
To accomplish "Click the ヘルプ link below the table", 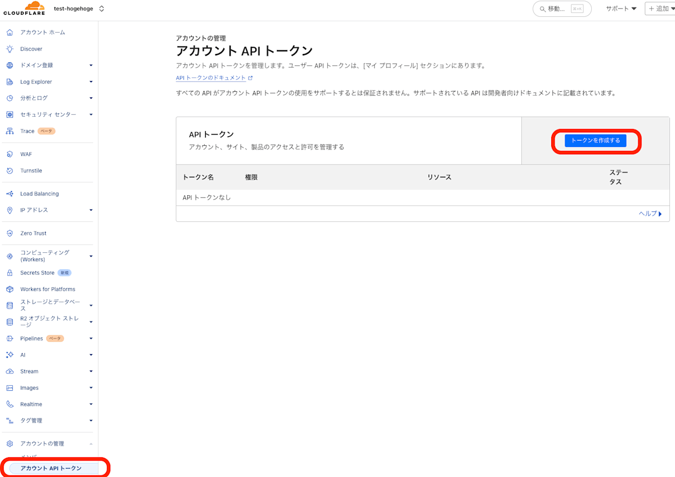I will pos(650,213).
